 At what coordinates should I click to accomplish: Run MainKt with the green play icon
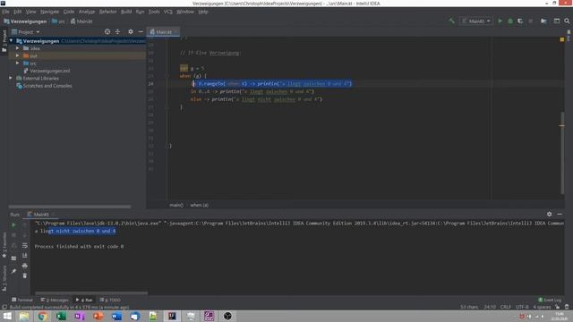click(x=500, y=21)
